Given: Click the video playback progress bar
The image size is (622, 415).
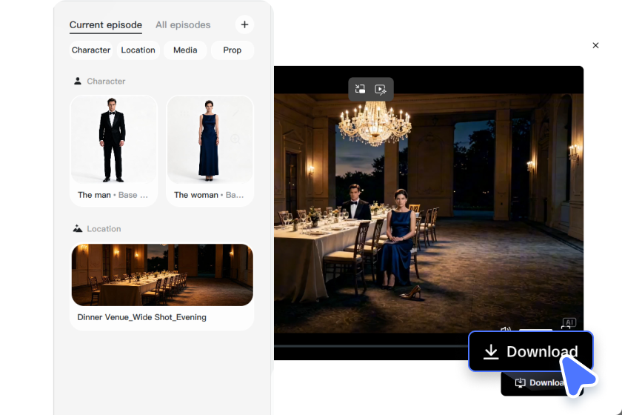Looking at the screenshot, I should (371, 346).
